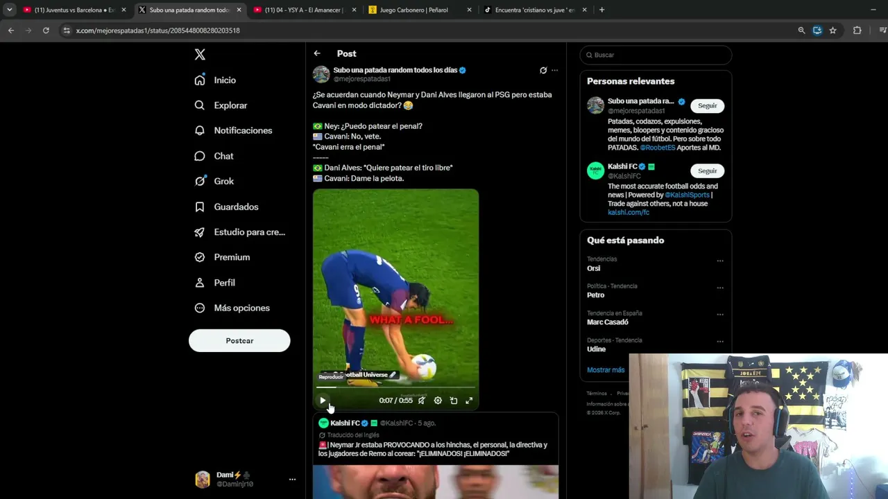Open the Udine trending topic
888x499 pixels.
coord(596,349)
